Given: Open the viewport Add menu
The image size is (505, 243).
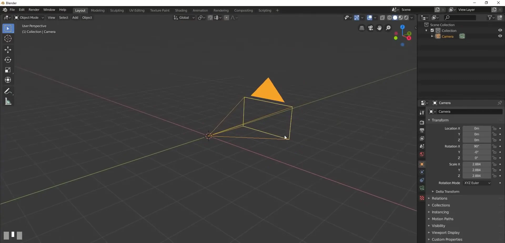Looking at the screenshot, I should pyautogui.click(x=75, y=18).
